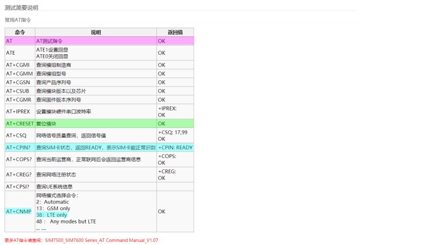Click the AT+CREG? command cell
425x245 pixels.
pyautogui.click(x=19, y=174)
